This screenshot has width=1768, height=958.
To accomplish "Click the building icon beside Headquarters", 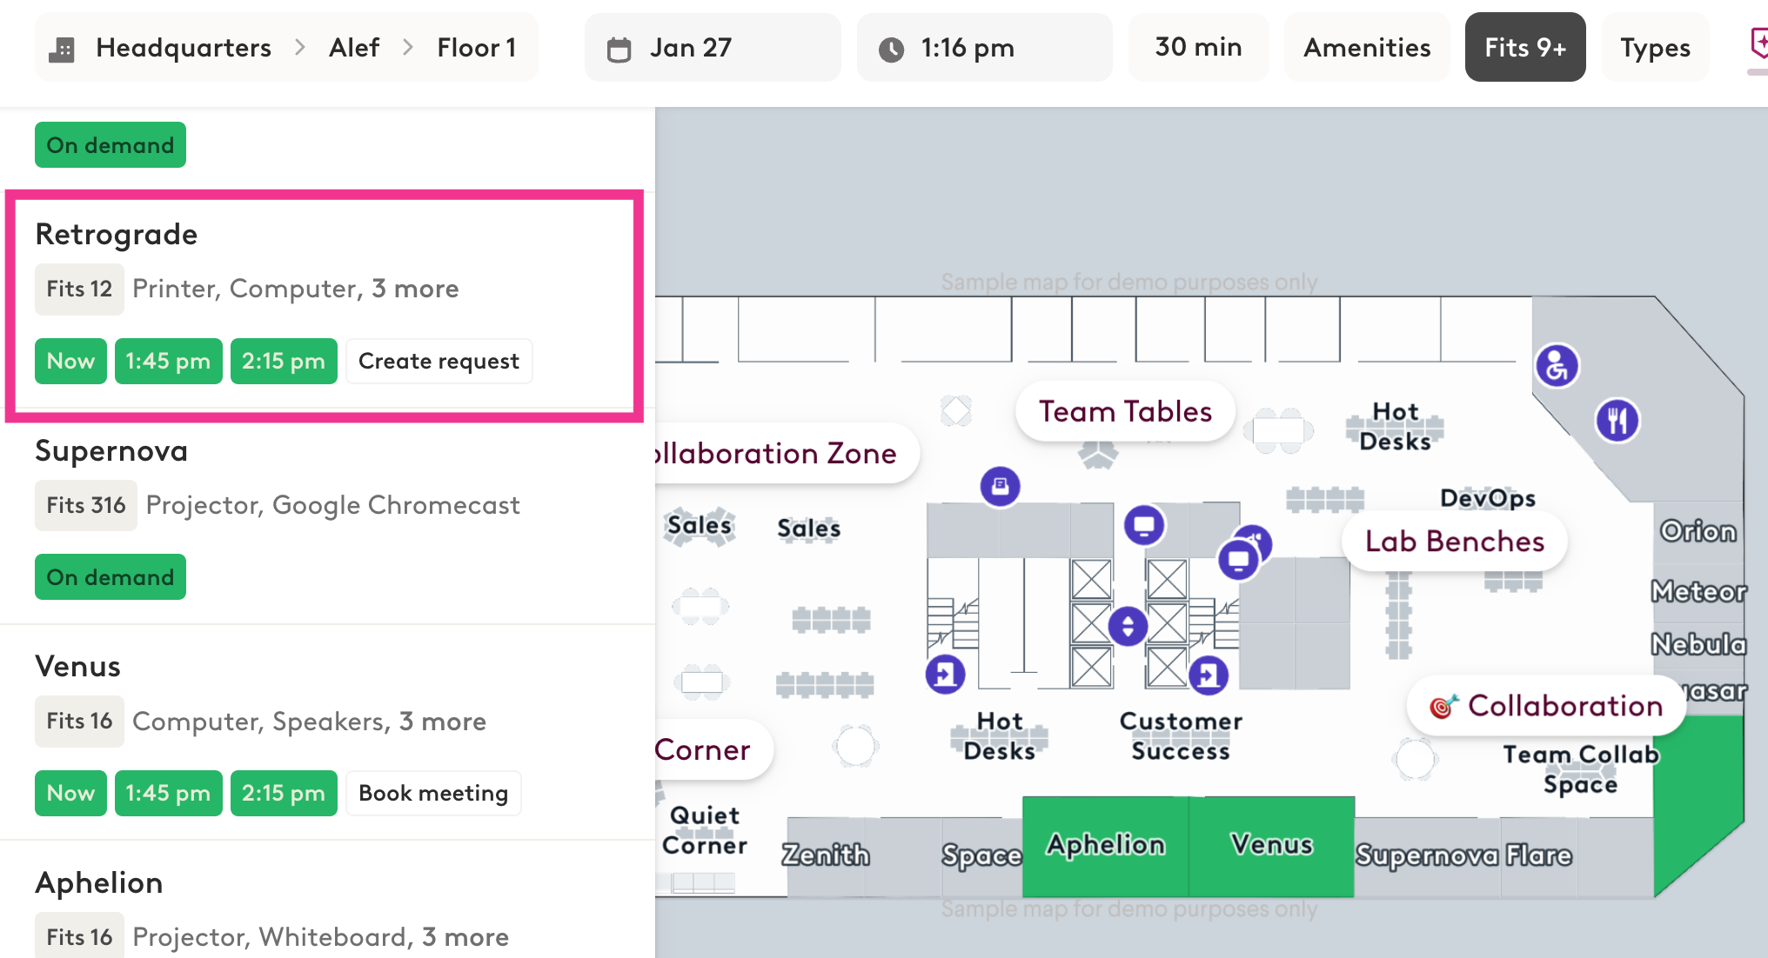I will click(x=62, y=49).
